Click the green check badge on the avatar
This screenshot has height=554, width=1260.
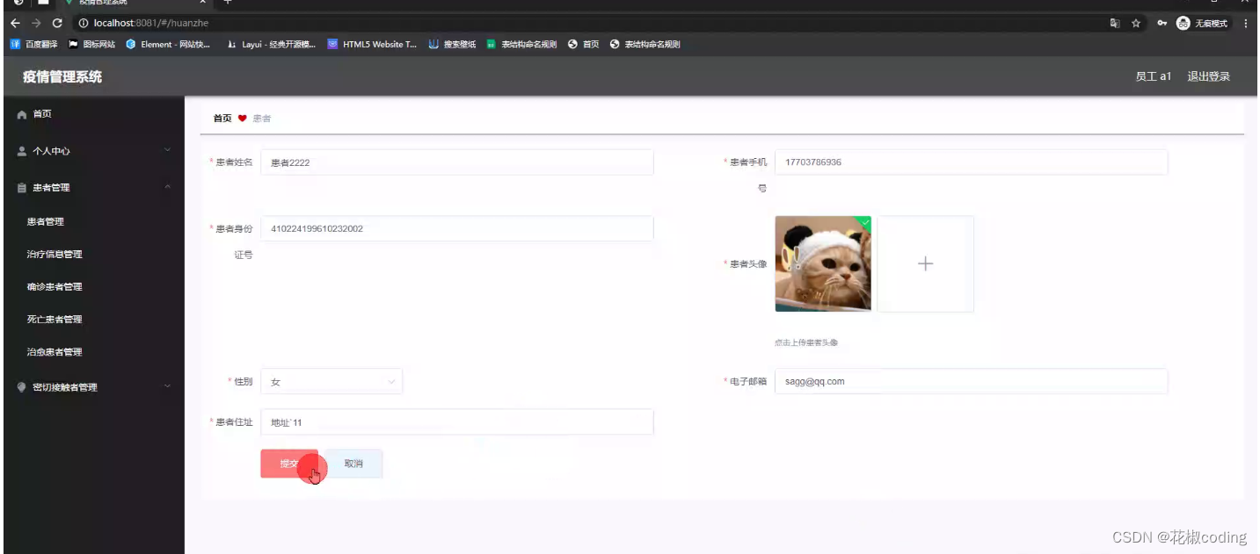click(864, 222)
